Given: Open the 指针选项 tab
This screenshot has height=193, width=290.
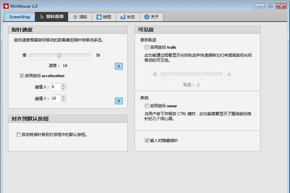Looking at the screenshot, I should tap(52, 17).
